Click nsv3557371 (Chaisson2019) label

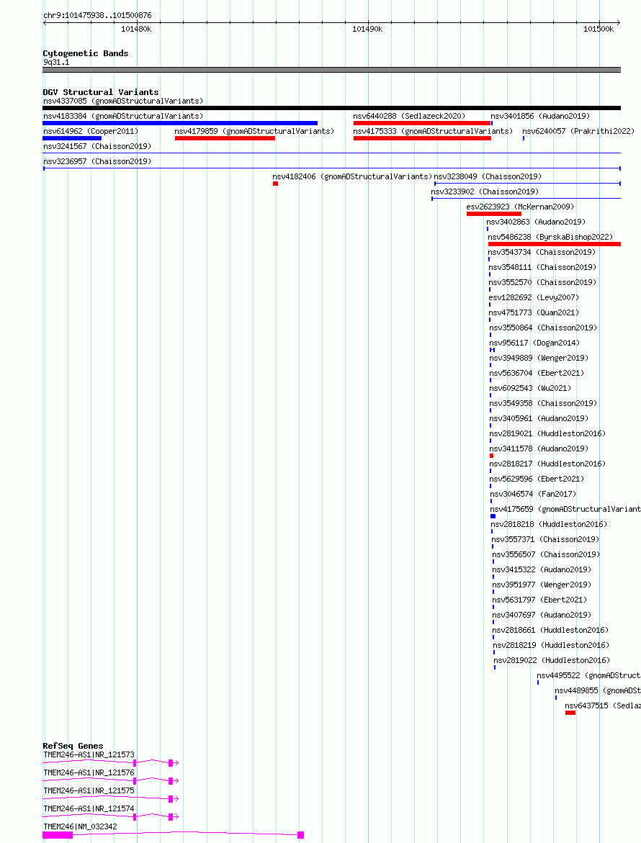544,538
